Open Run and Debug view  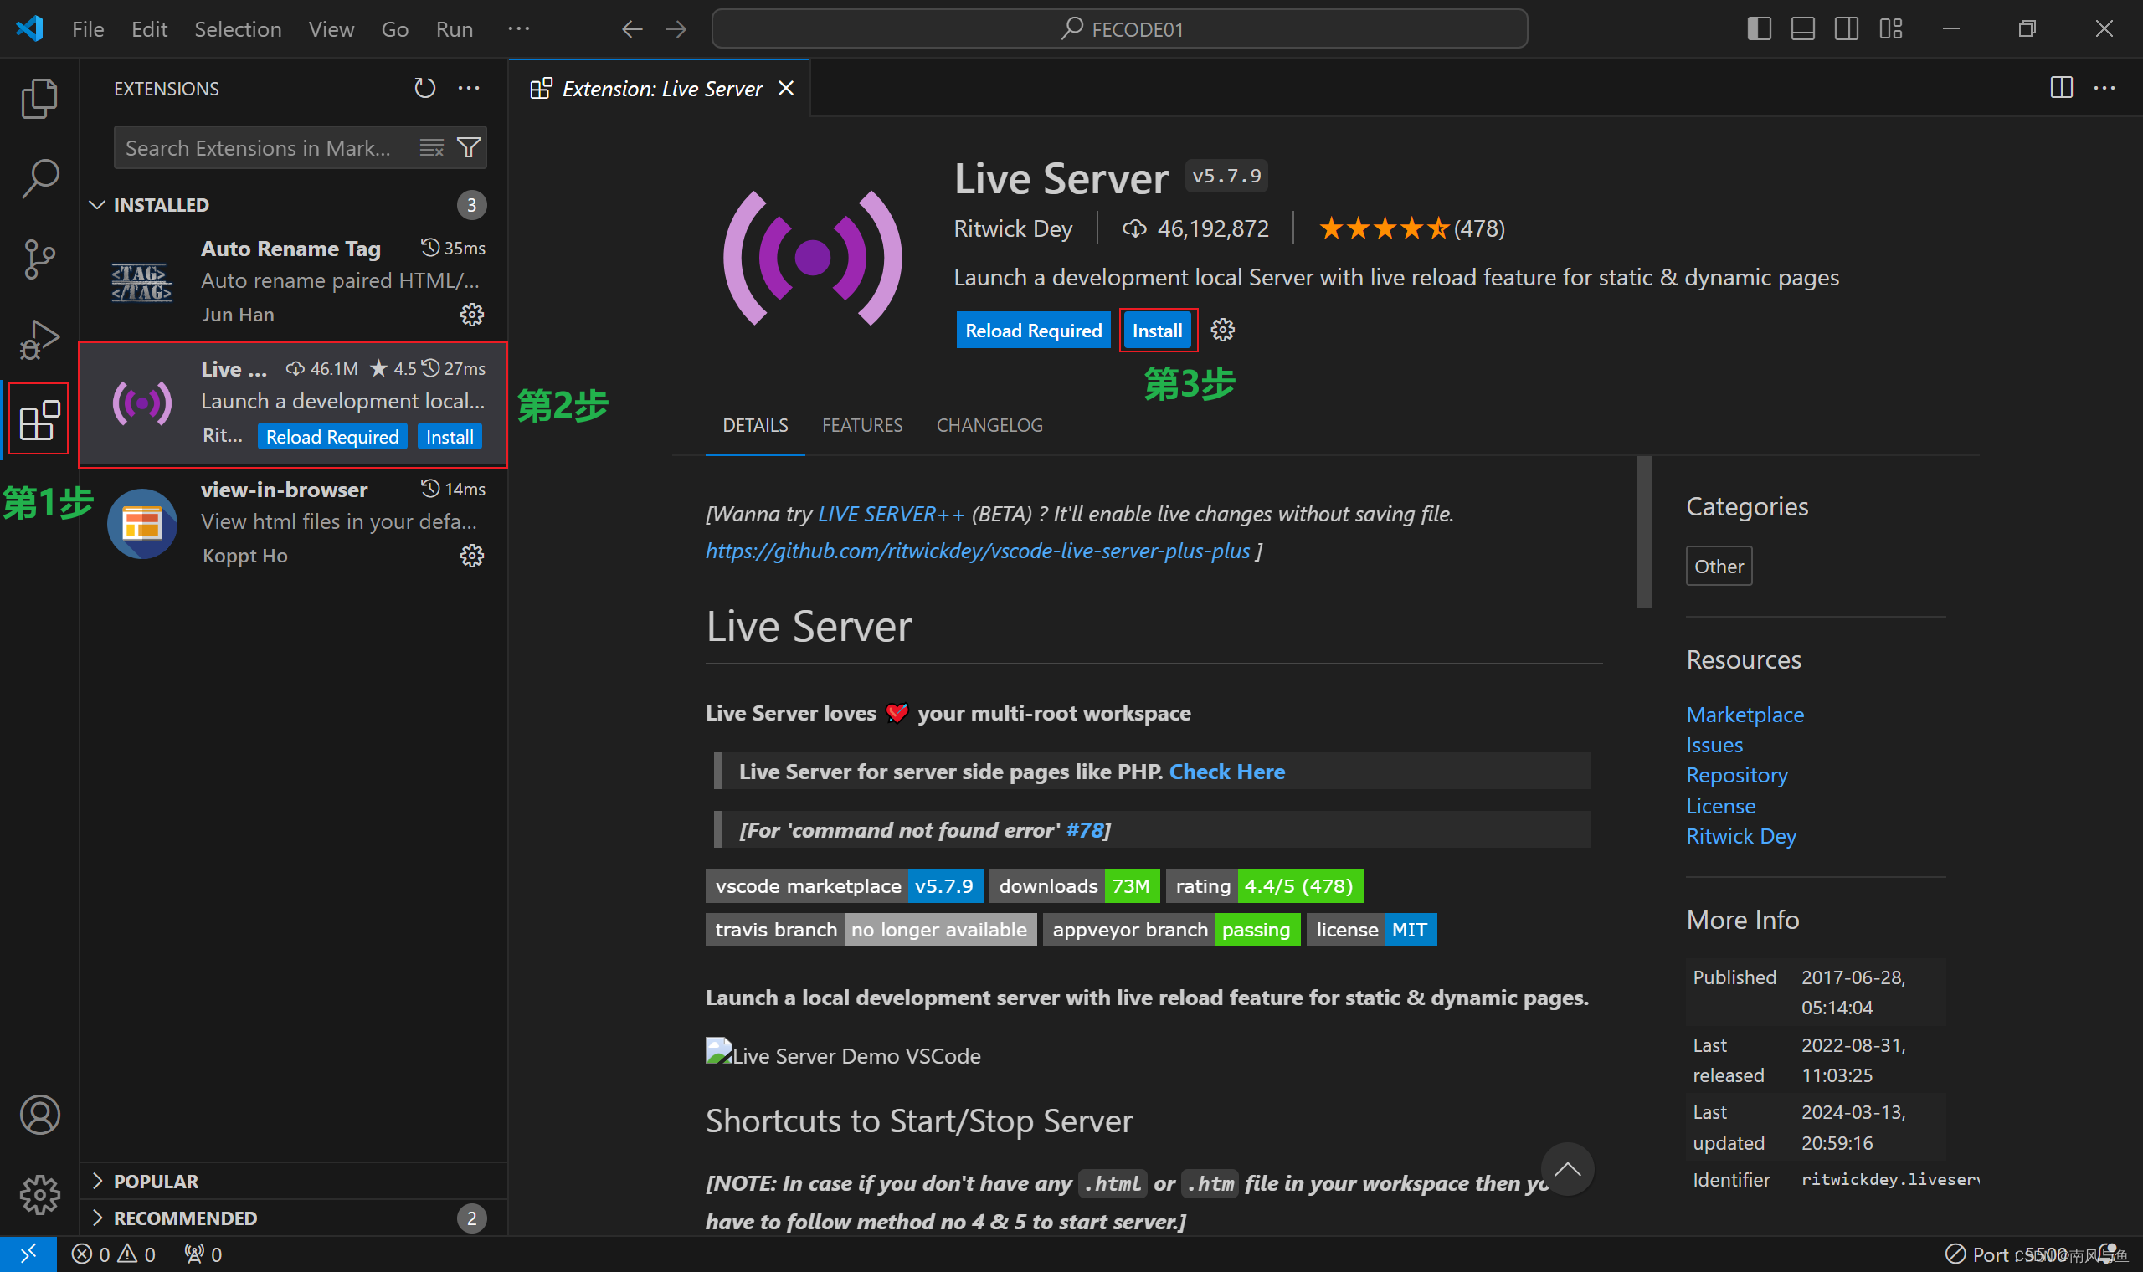(x=39, y=340)
